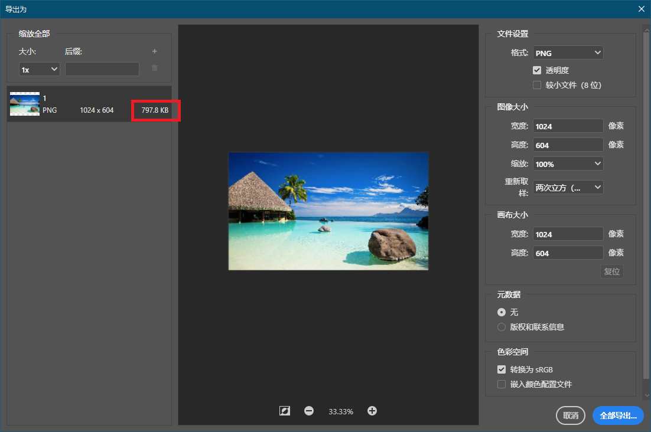Screen dimensions: 651x432
Task: Enable the 透明度 transparency checkbox
Action: pyautogui.click(x=537, y=70)
